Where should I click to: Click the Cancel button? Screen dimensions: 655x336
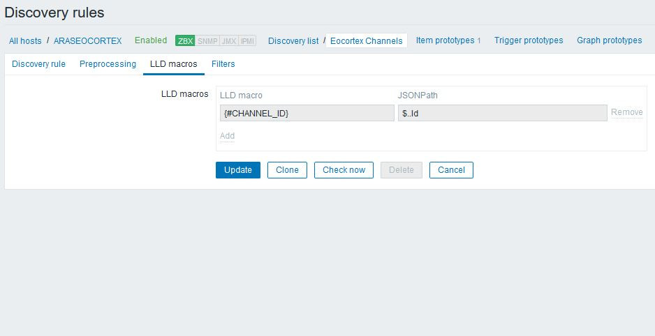click(451, 170)
